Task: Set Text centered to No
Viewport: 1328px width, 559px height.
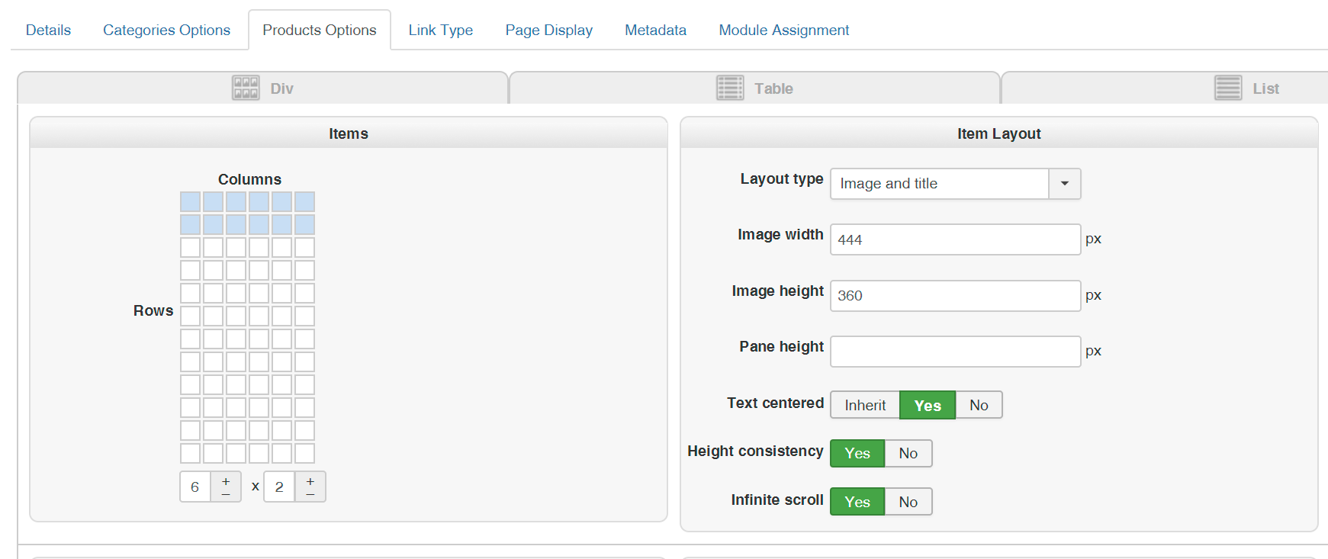Action: [x=979, y=405]
